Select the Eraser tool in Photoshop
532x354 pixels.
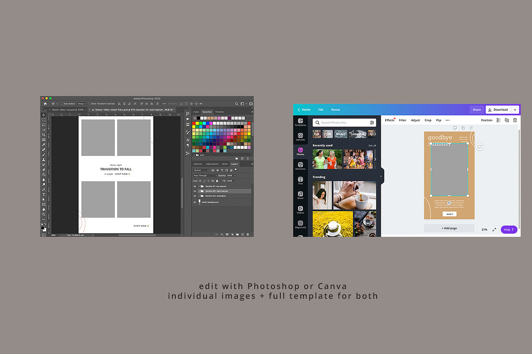(43, 169)
